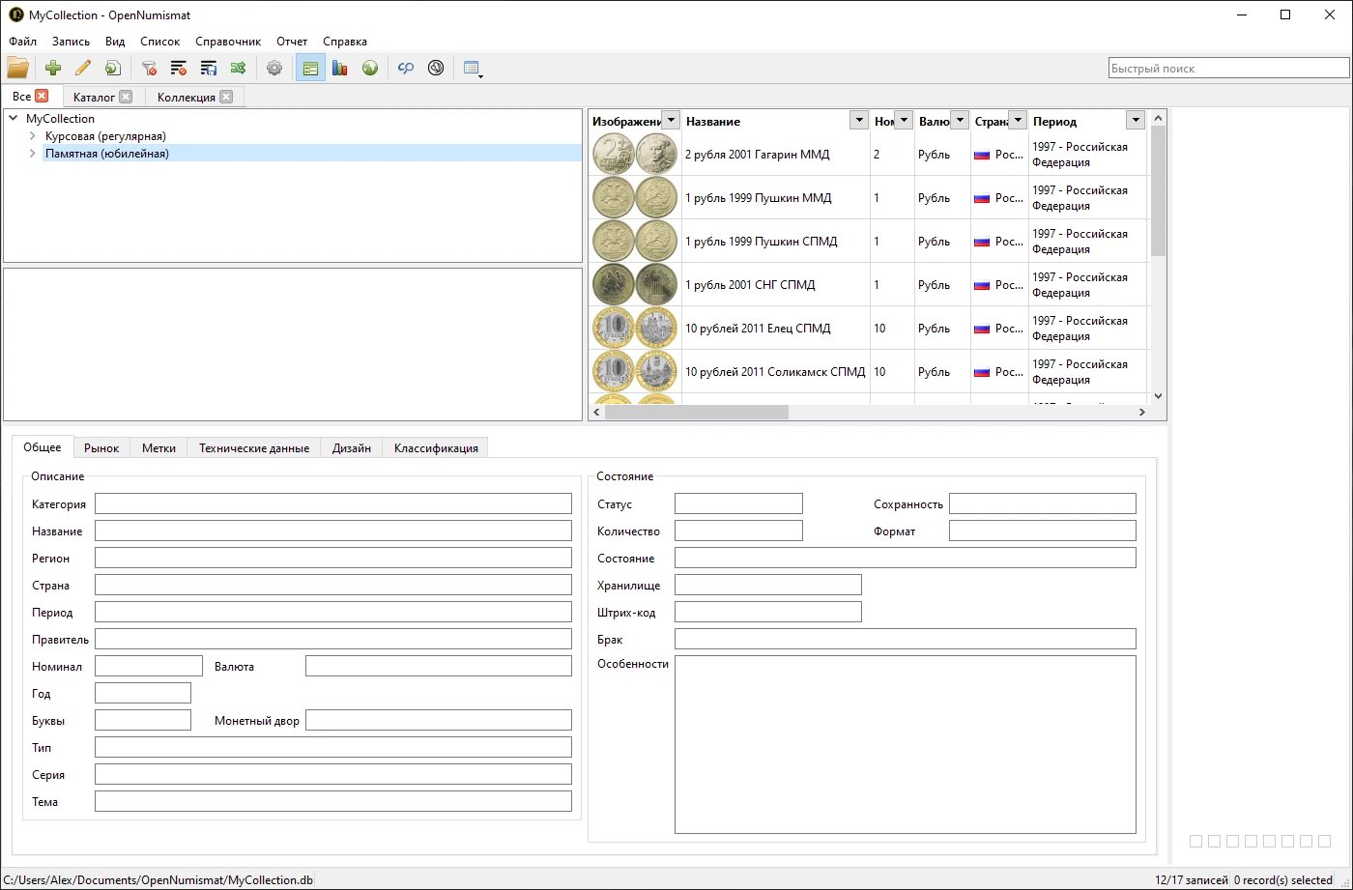The width and height of the screenshot is (1353, 890).
Task: Open the Справка menu
Action: click(x=345, y=42)
